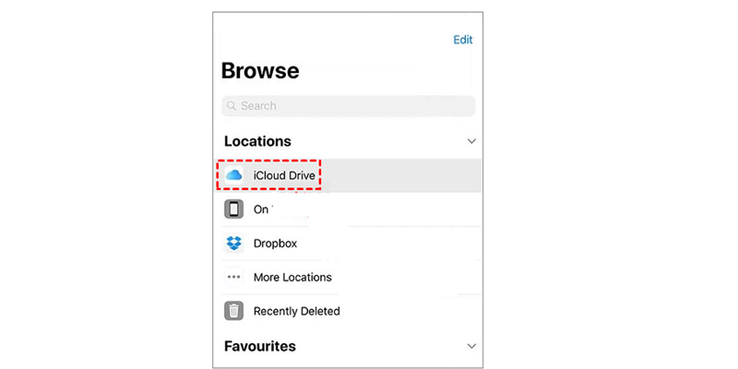This screenshot has width=738, height=369.
Task: Tap the Edit button
Action: tap(462, 40)
